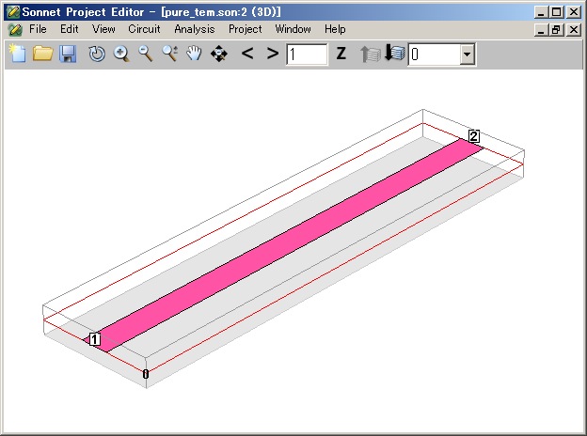The height and width of the screenshot is (436, 587).
Task: Move down one level with the stack icon
Action: (394, 54)
